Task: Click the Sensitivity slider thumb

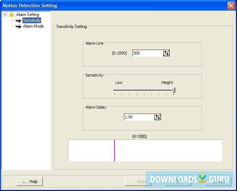Action: pos(174,90)
